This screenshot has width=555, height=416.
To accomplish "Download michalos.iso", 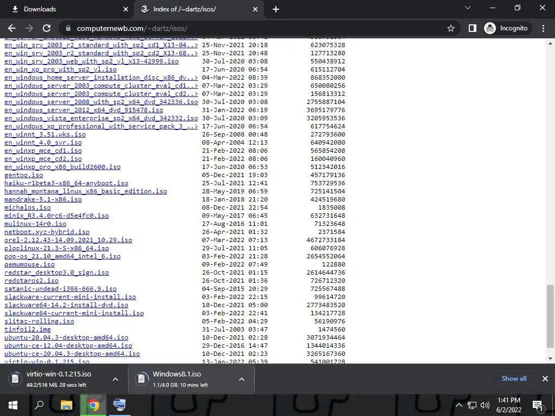I will pyautogui.click(x=28, y=207).
